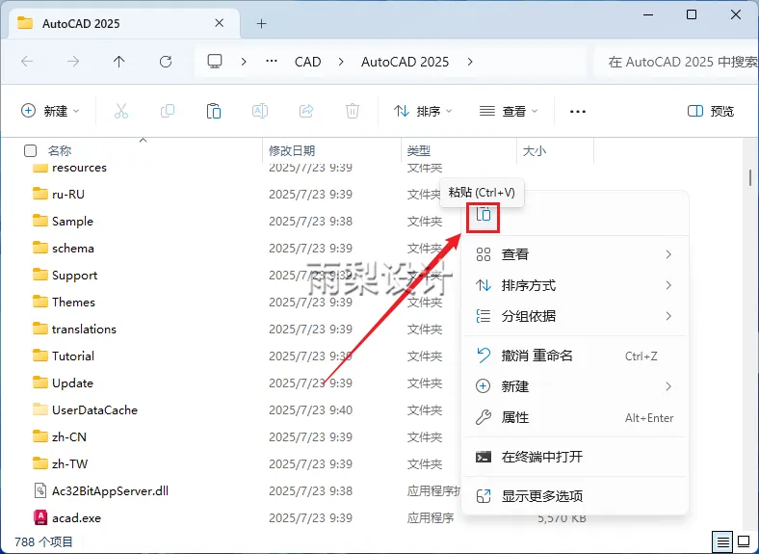Image resolution: width=759 pixels, height=554 pixels.
Task: Toggle the 预览 preview pane
Action: coord(711,111)
